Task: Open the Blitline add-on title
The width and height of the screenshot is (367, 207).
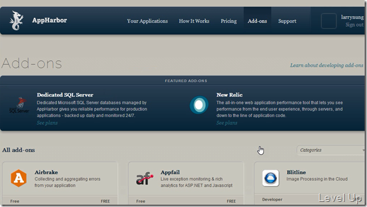Action: click(x=296, y=172)
